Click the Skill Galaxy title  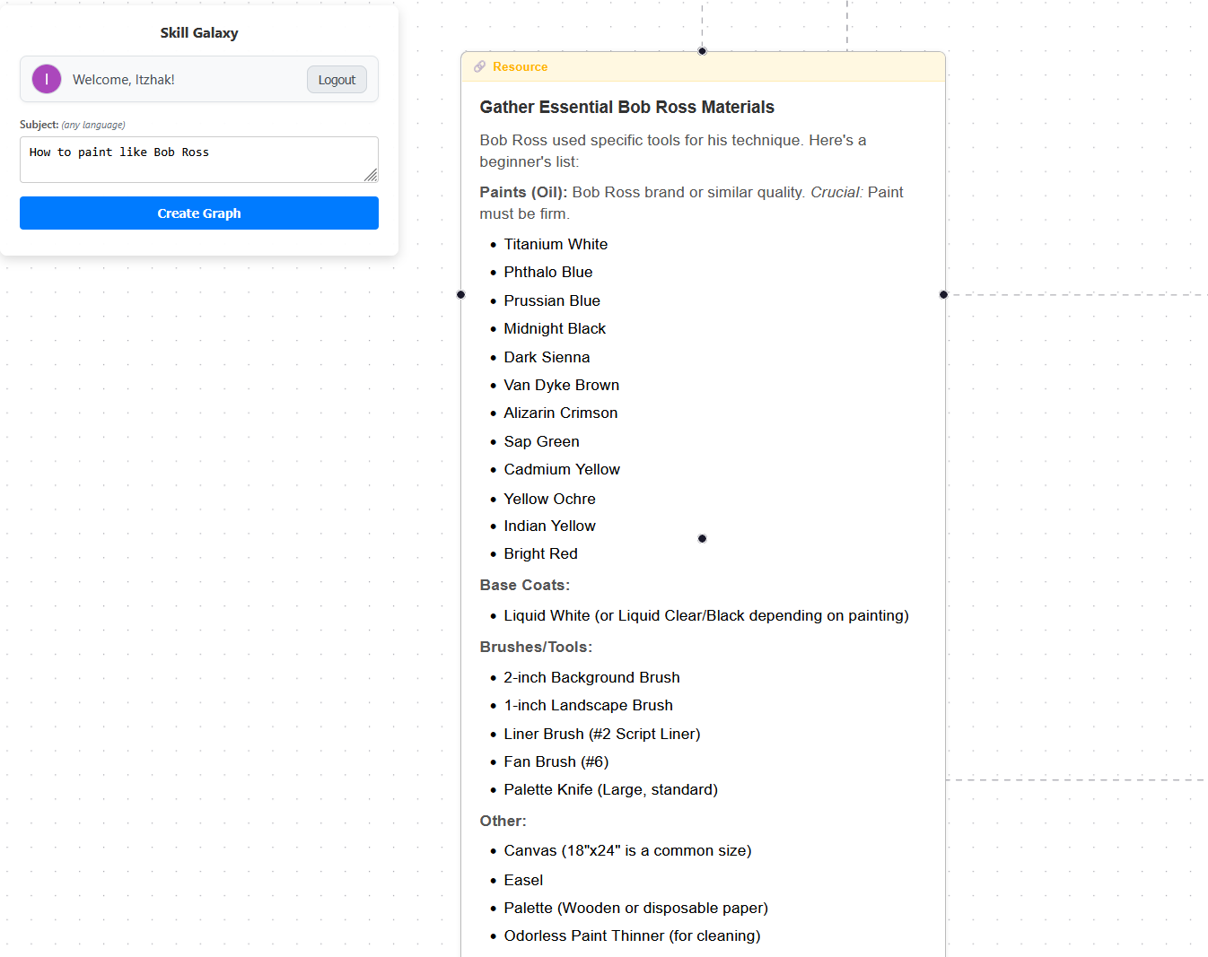199,33
